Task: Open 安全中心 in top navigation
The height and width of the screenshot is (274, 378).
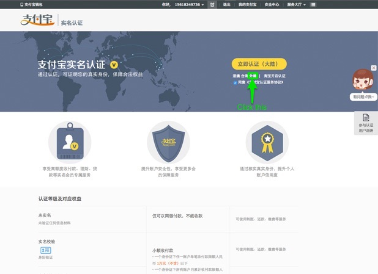Action: [x=272, y=4]
